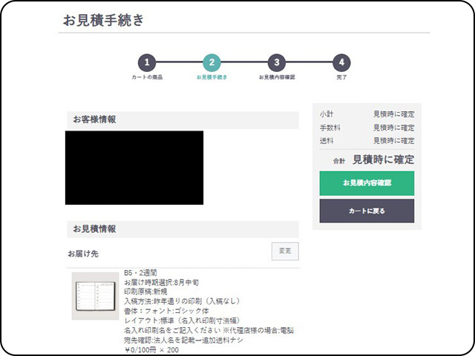The height and width of the screenshot is (356, 475).
Task: Click the 宛先確認:法人名を記載 line
Action: (183, 340)
